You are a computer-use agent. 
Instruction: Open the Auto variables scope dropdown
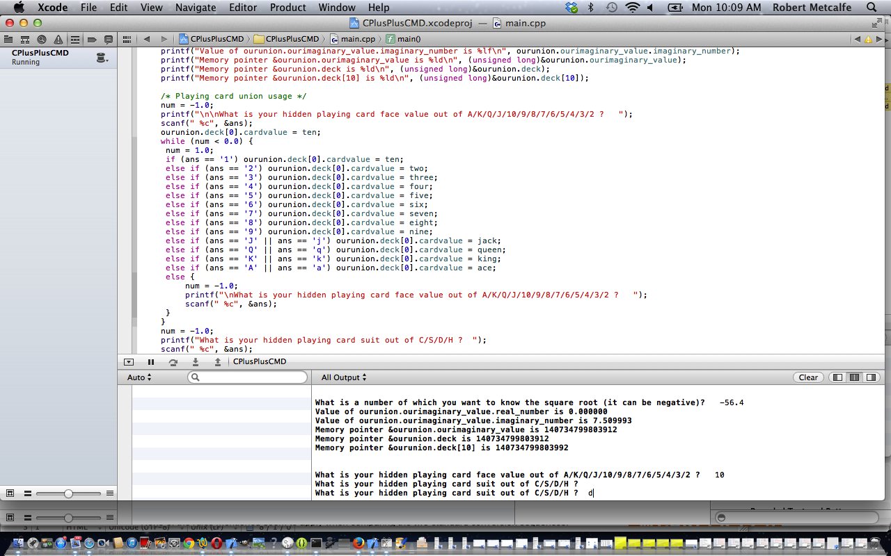pyautogui.click(x=139, y=377)
